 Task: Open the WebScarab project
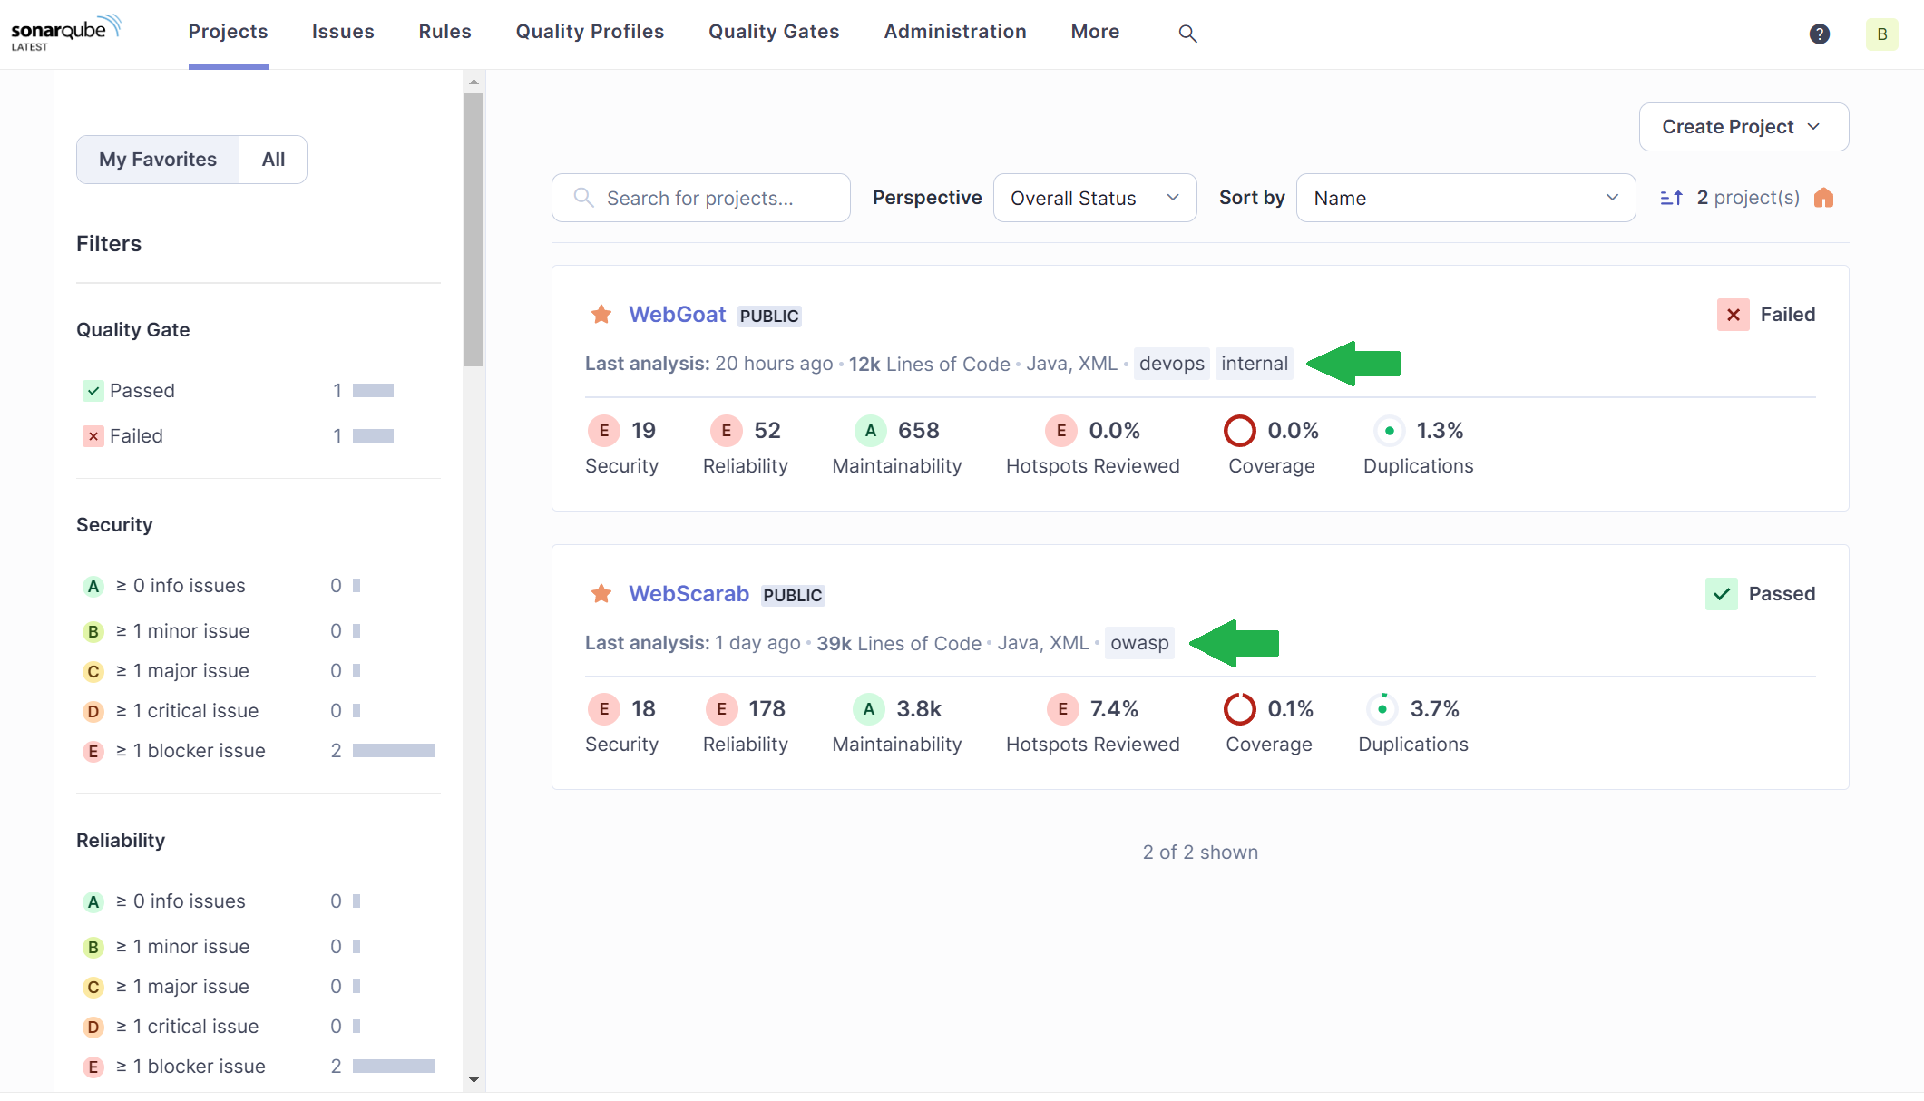click(689, 594)
